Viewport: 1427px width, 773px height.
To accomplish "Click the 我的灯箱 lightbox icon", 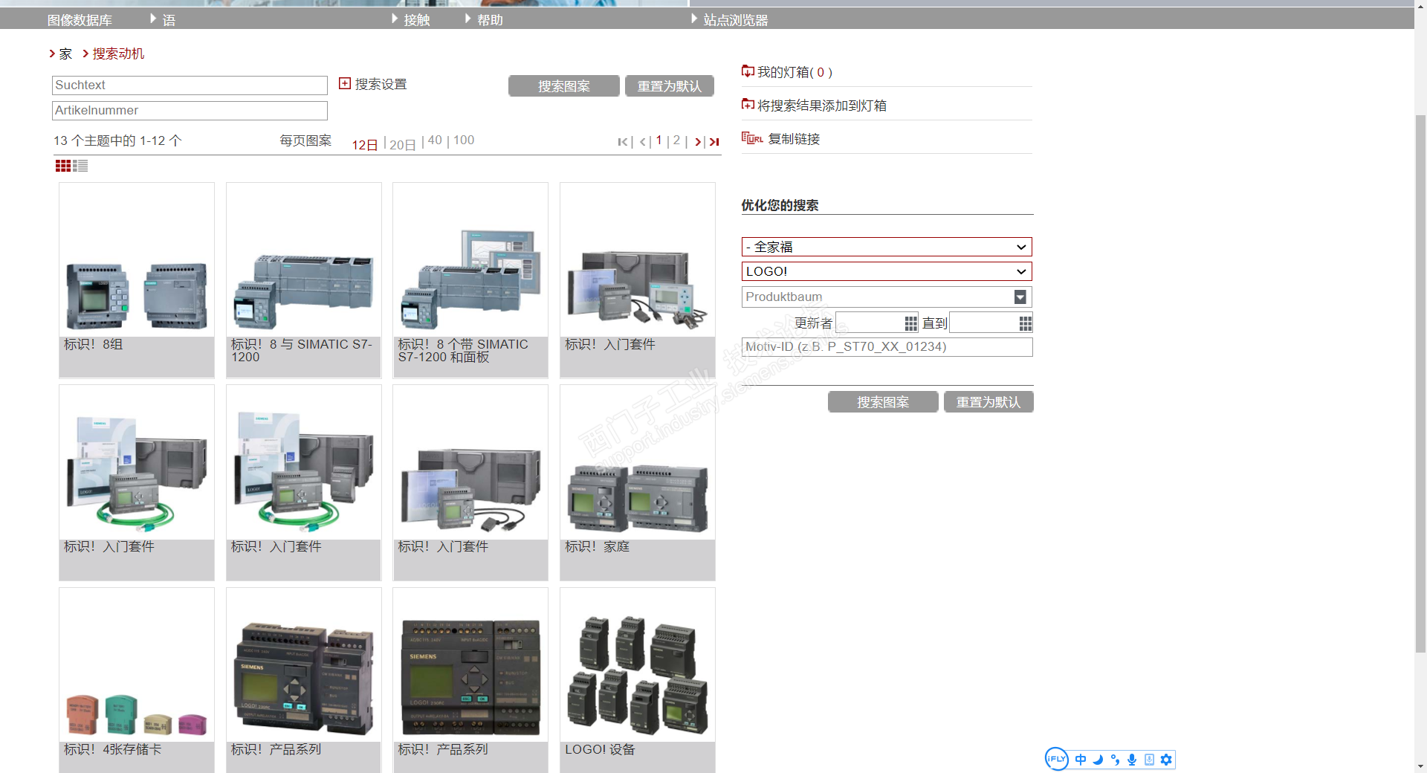I will (748, 71).
